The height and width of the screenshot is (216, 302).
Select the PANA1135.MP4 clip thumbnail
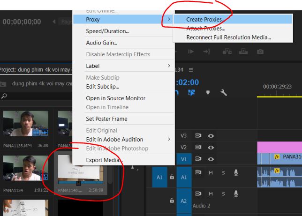click(x=19, y=123)
